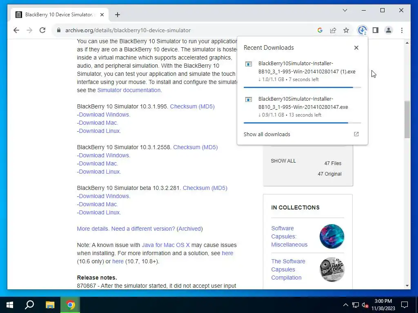Open The Software Capsules Compilation link
The height and width of the screenshot is (313, 418).
[288, 269]
